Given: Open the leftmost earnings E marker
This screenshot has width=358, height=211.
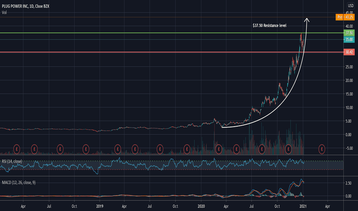Looking at the screenshot, I should pos(17,149).
